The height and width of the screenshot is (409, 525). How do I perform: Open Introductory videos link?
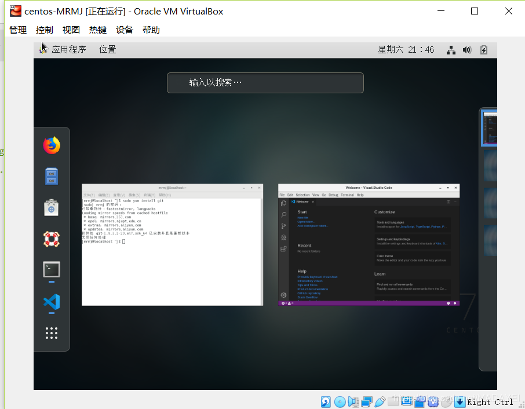pyautogui.click(x=310, y=281)
